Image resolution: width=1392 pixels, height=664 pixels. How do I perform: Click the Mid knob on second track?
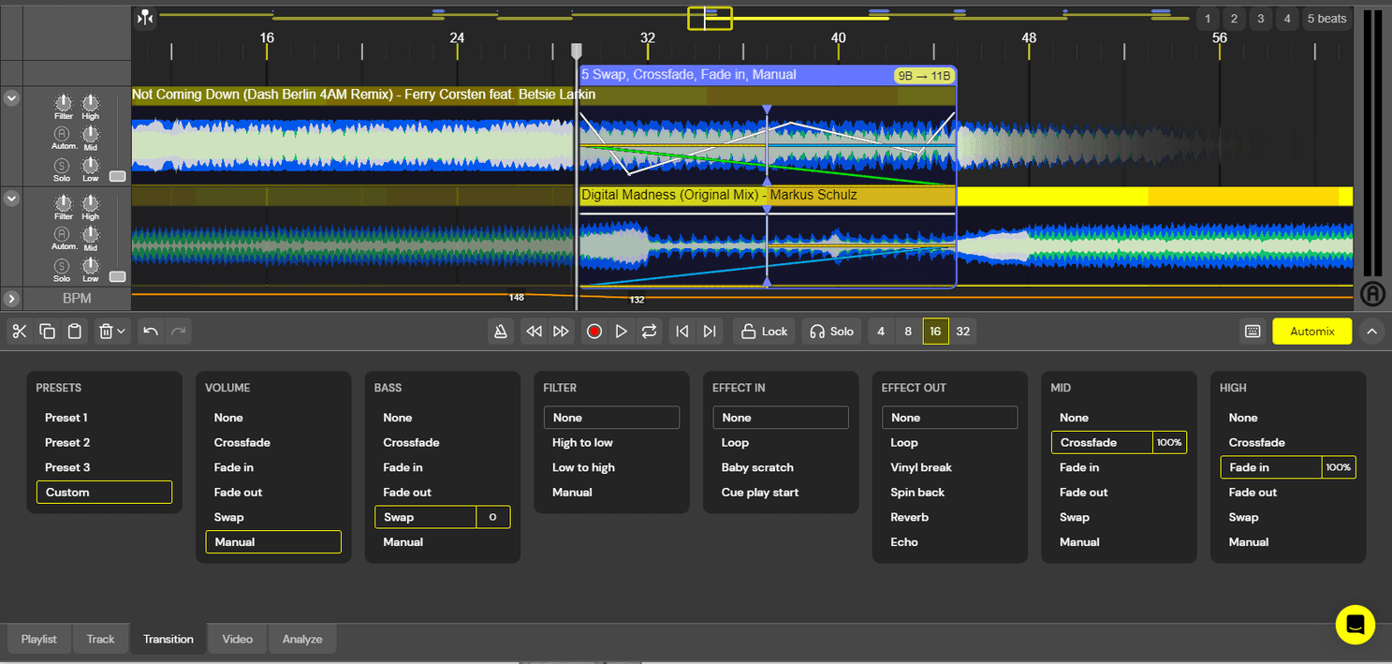click(90, 234)
